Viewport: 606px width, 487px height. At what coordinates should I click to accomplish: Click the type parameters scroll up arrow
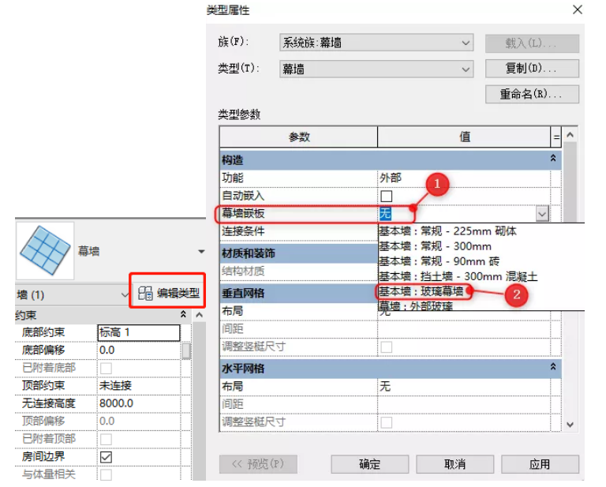tap(570, 135)
